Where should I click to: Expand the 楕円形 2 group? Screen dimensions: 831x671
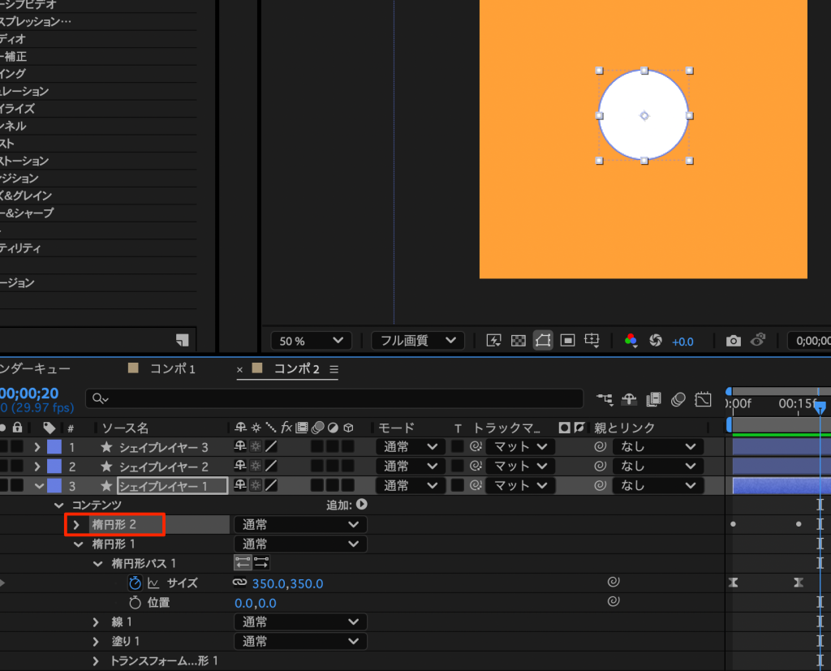(x=77, y=525)
